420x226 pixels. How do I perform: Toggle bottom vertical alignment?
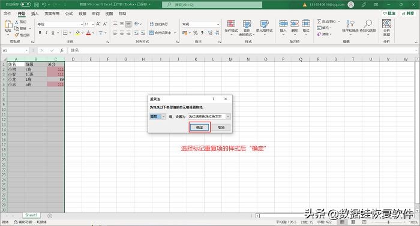pos(128,24)
